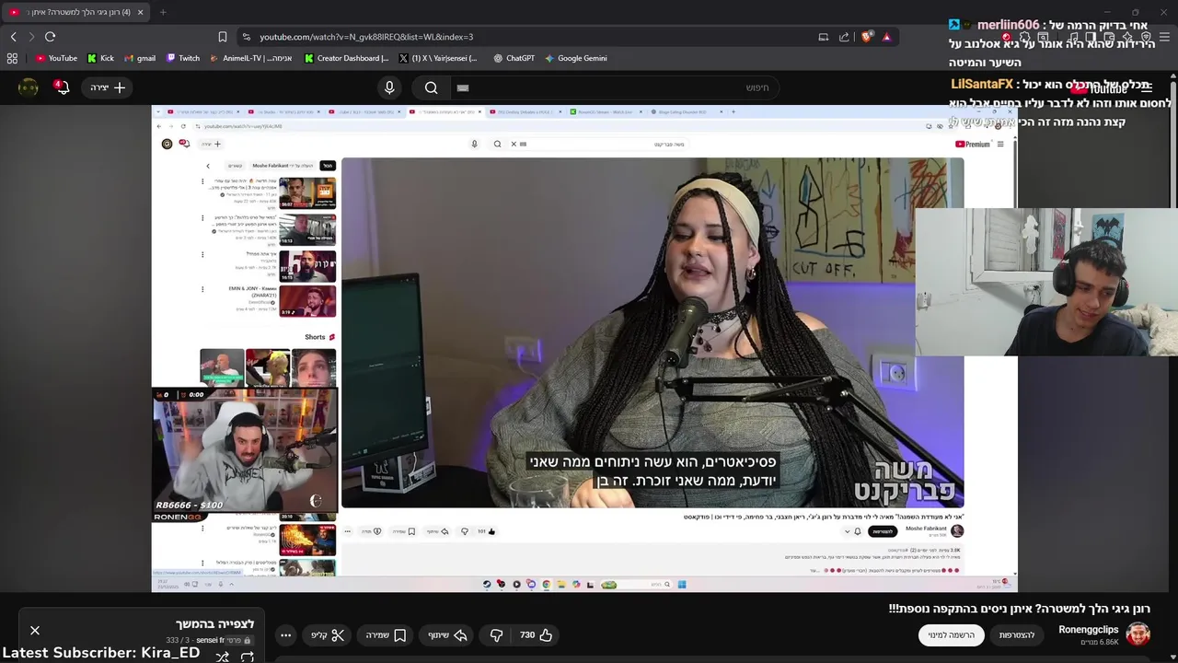1178x663 pixels.
Task: Open the ChatGPT bookmark
Action: pos(514,58)
